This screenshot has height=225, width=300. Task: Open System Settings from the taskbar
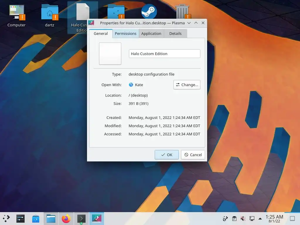21,219
